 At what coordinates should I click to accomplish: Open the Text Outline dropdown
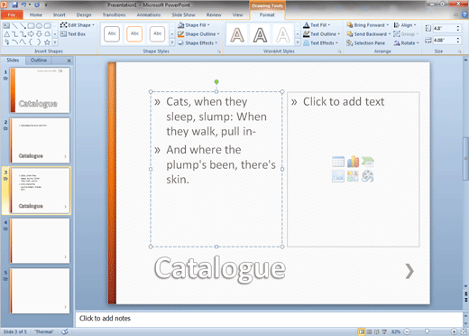pos(321,34)
